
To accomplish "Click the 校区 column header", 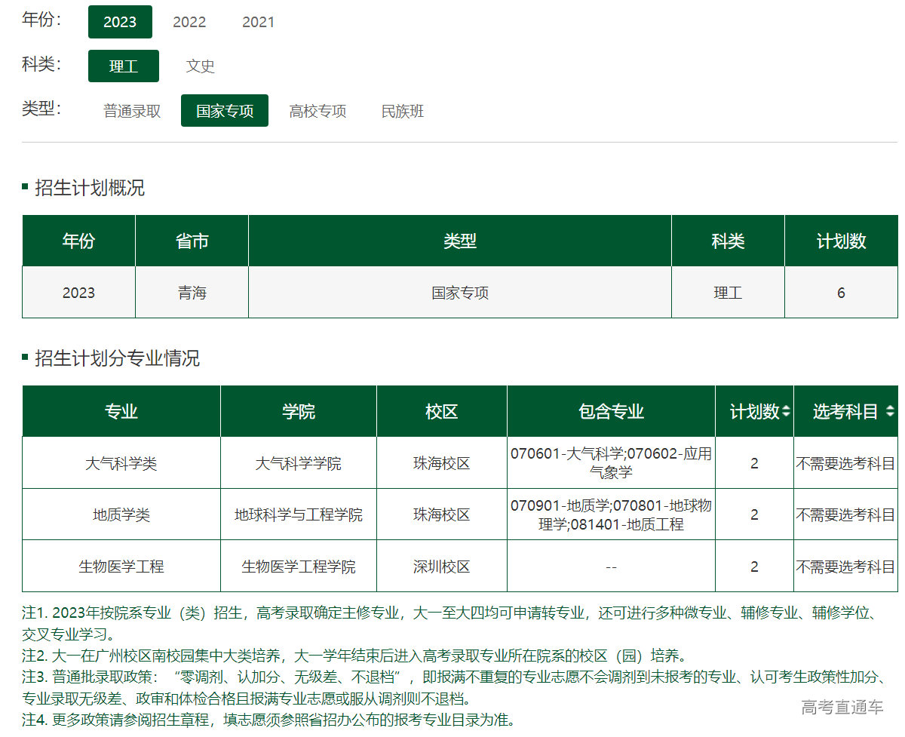I will 442,412.
